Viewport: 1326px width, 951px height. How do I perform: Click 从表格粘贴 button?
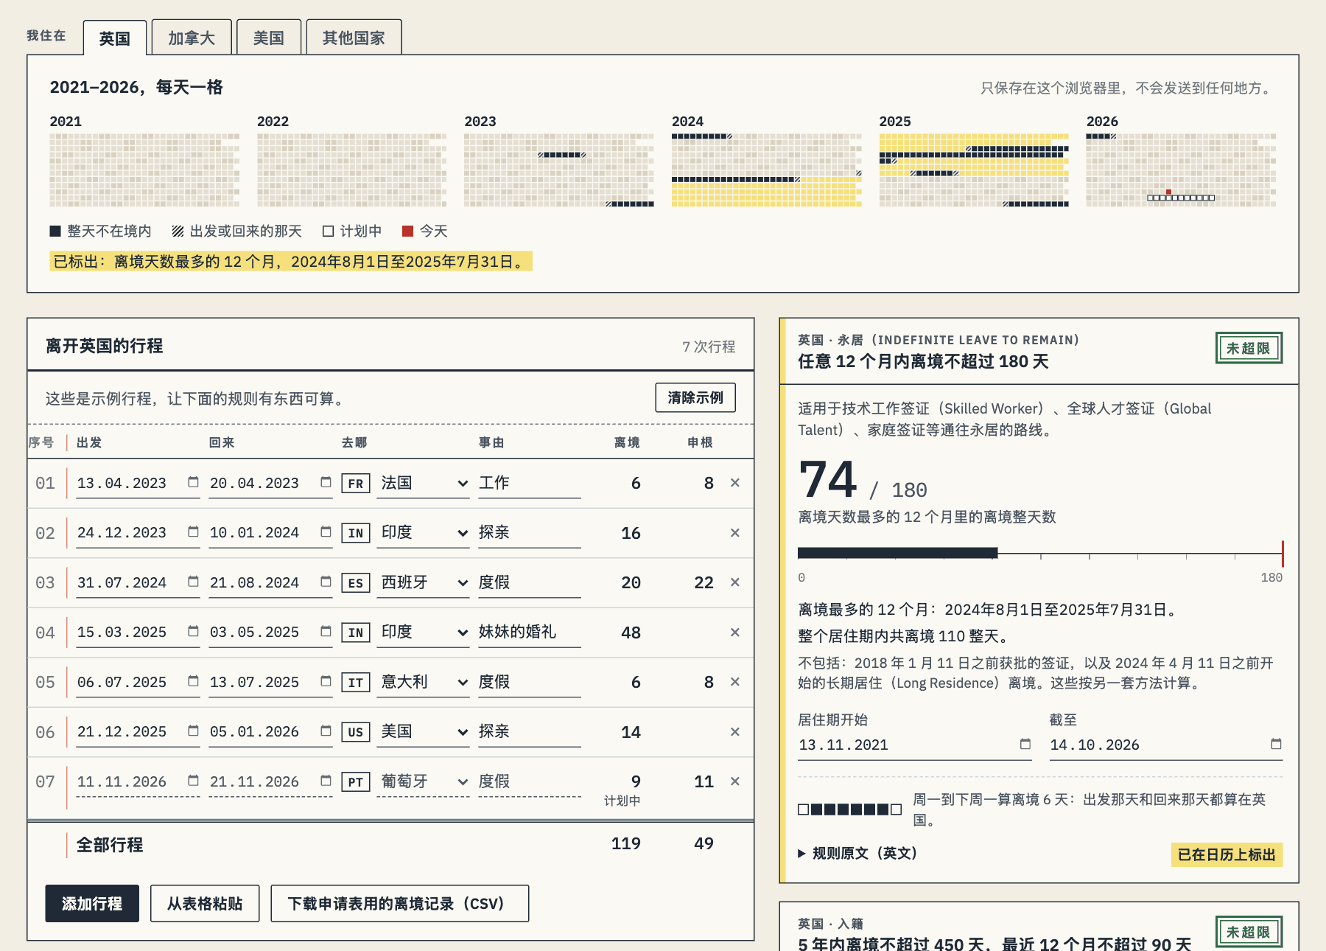(x=205, y=903)
